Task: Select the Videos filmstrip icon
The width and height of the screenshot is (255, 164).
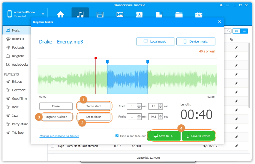Action: coord(100,14)
